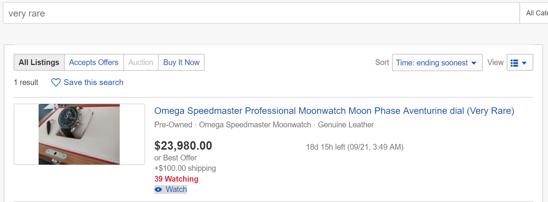Open the All Categories dropdown
The image size is (548, 202).
tap(536, 13)
